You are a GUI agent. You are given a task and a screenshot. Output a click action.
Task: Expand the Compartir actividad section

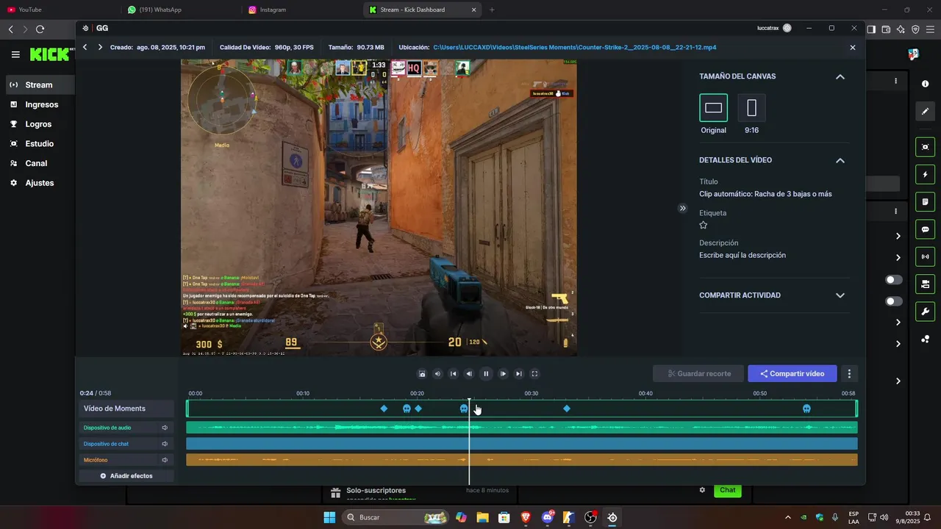tap(840, 295)
